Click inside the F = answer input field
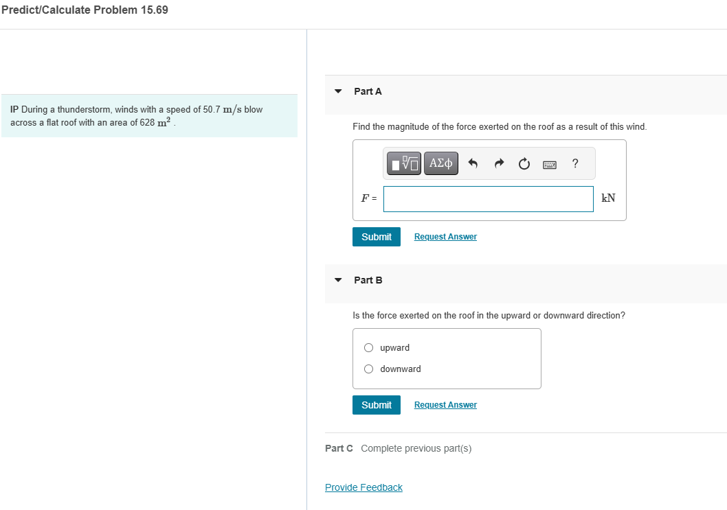 tap(488, 198)
